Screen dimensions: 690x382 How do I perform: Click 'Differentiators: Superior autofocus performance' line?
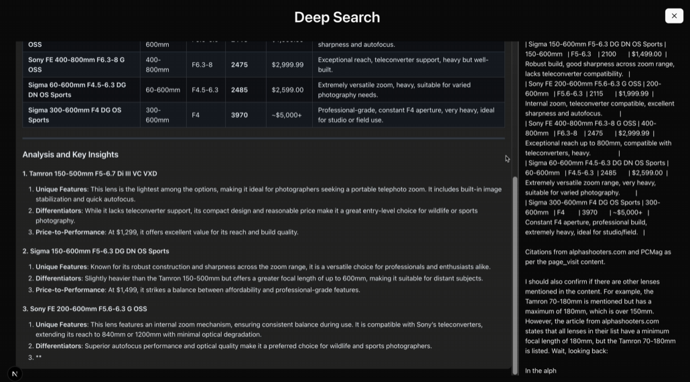coord(234,346)
